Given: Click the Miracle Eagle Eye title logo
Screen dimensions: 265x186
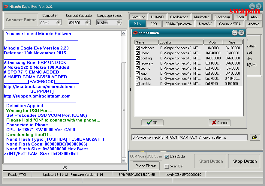Looking at the screenshot, I should coord(6,7).
